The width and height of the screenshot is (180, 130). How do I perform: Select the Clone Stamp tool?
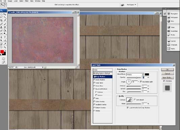click(x=1, y=27)
